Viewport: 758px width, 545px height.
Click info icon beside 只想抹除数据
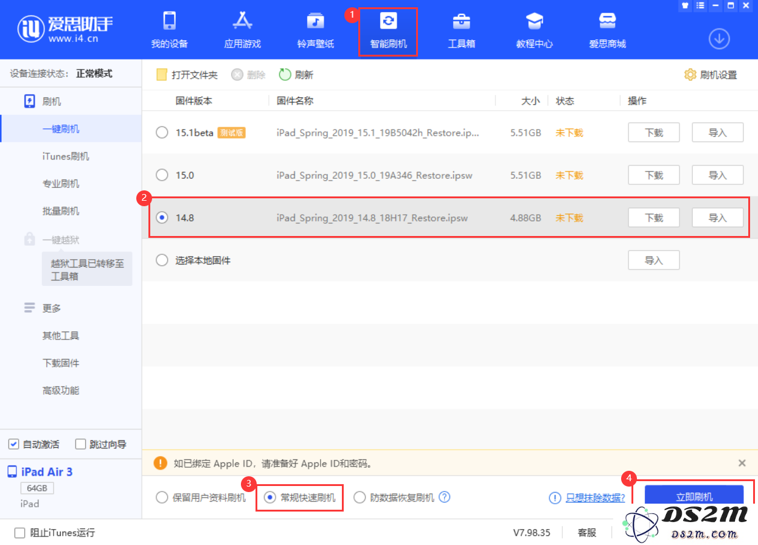tap(555, 498)
